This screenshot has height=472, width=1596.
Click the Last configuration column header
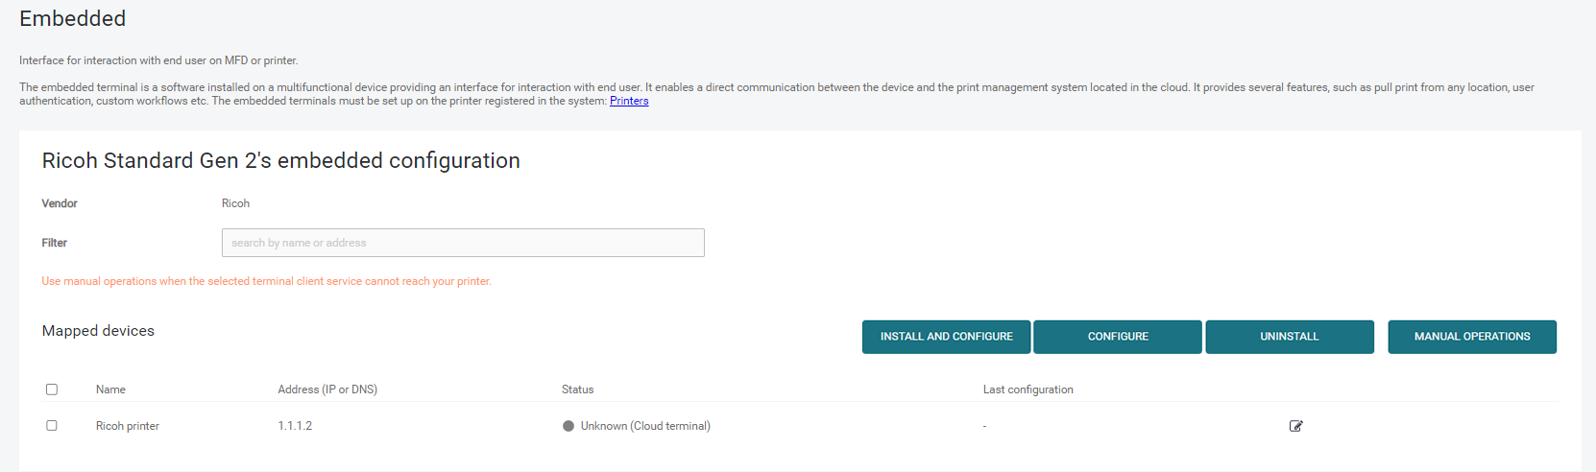tap(1028, 389)
